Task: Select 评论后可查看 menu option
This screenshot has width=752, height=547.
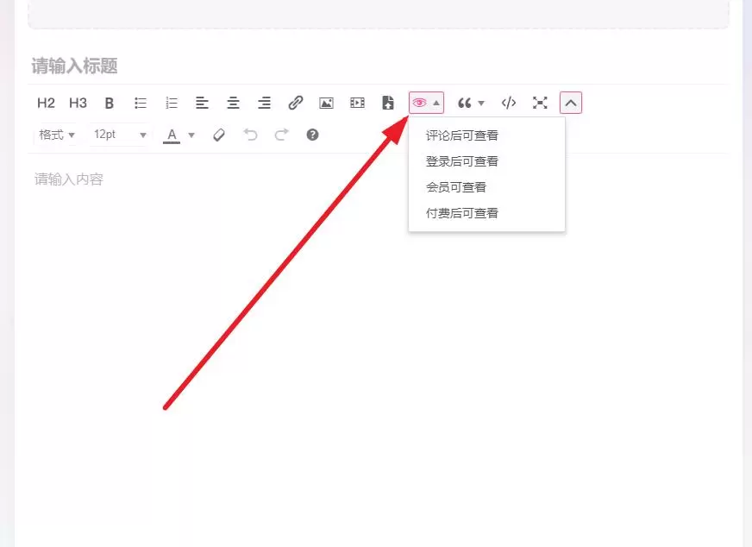Action: [x=486, y=135]
